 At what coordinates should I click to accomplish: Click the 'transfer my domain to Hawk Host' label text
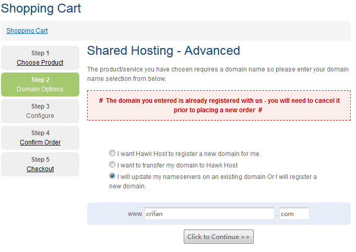(177, 165)
